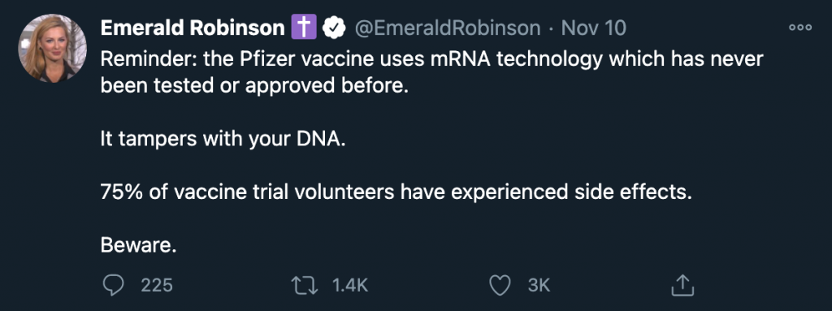This screenshot has width=832, height=311.
Task: Click the 1.4K retweets count
Action: pos(349,286)
